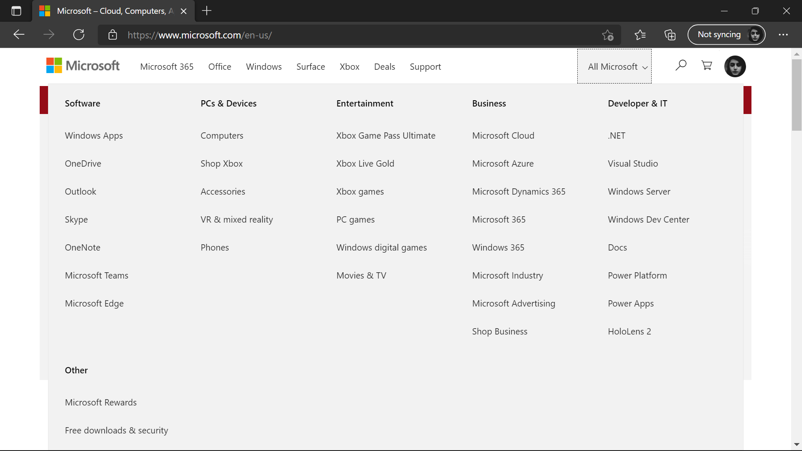
Task: Open vertical tabs actions menu icon
Action: pos(16,11)
